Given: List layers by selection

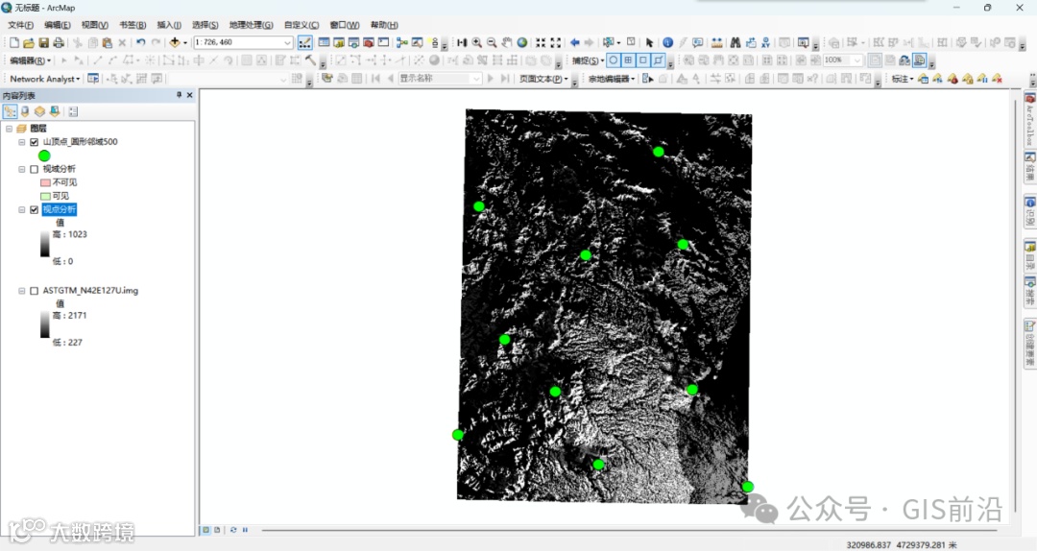Looking at the screenshot, I should click(x=55, y=111).
